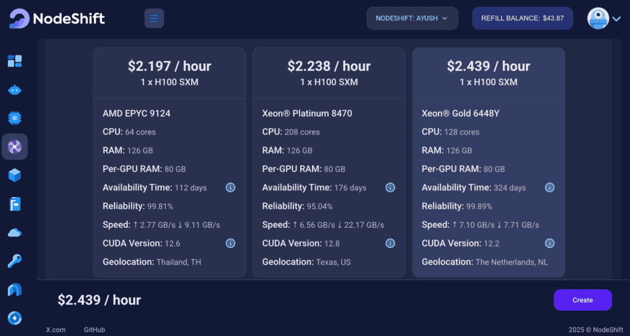Open the chip processor icon in sidebar
This screenshot has width=630, height=336.
15,118
